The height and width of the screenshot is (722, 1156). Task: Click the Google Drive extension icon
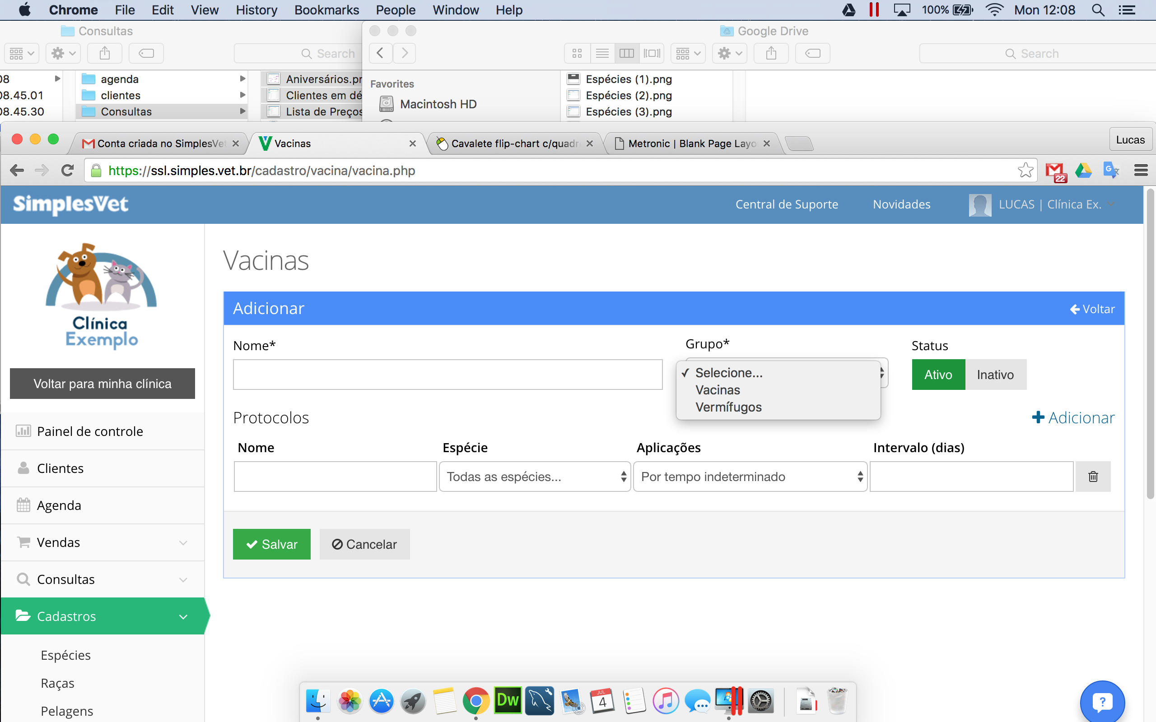coord(1083,171)
